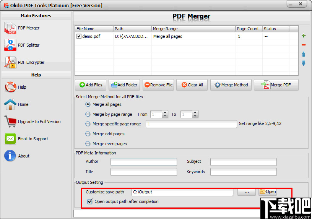Click the About info icon
This screenshot has width=312, height=219.
(10, 156)
